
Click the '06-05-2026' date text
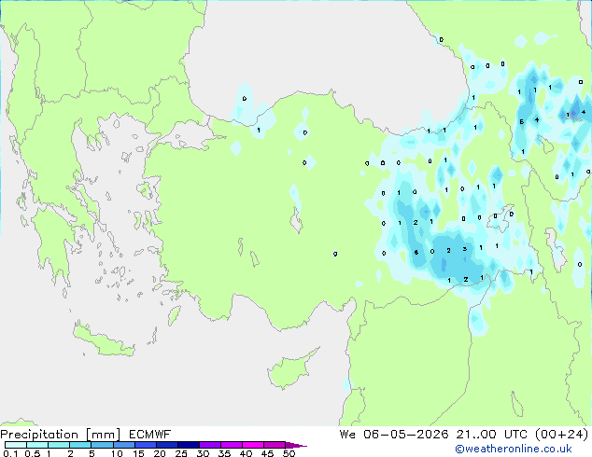pos(406,435)
